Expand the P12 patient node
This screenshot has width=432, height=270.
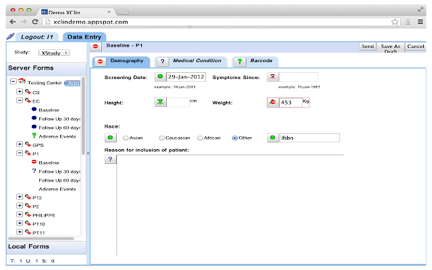click(20, 196)
